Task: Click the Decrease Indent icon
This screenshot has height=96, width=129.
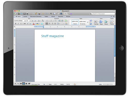Action: (x=59, y=21)
